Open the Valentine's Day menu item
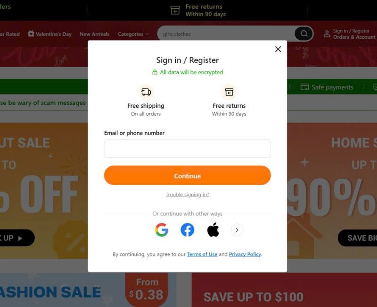The width and height of the screenshot is (377, 307). 49,34
